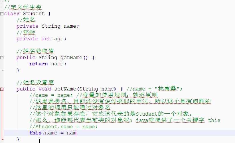This screenshot has height=143, width=235.
Task: Place cursor on 'private int age;' line
Action: click(x=41, y=39)
